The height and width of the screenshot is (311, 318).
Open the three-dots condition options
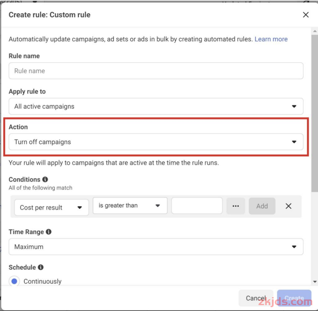[x=236, y=206]
